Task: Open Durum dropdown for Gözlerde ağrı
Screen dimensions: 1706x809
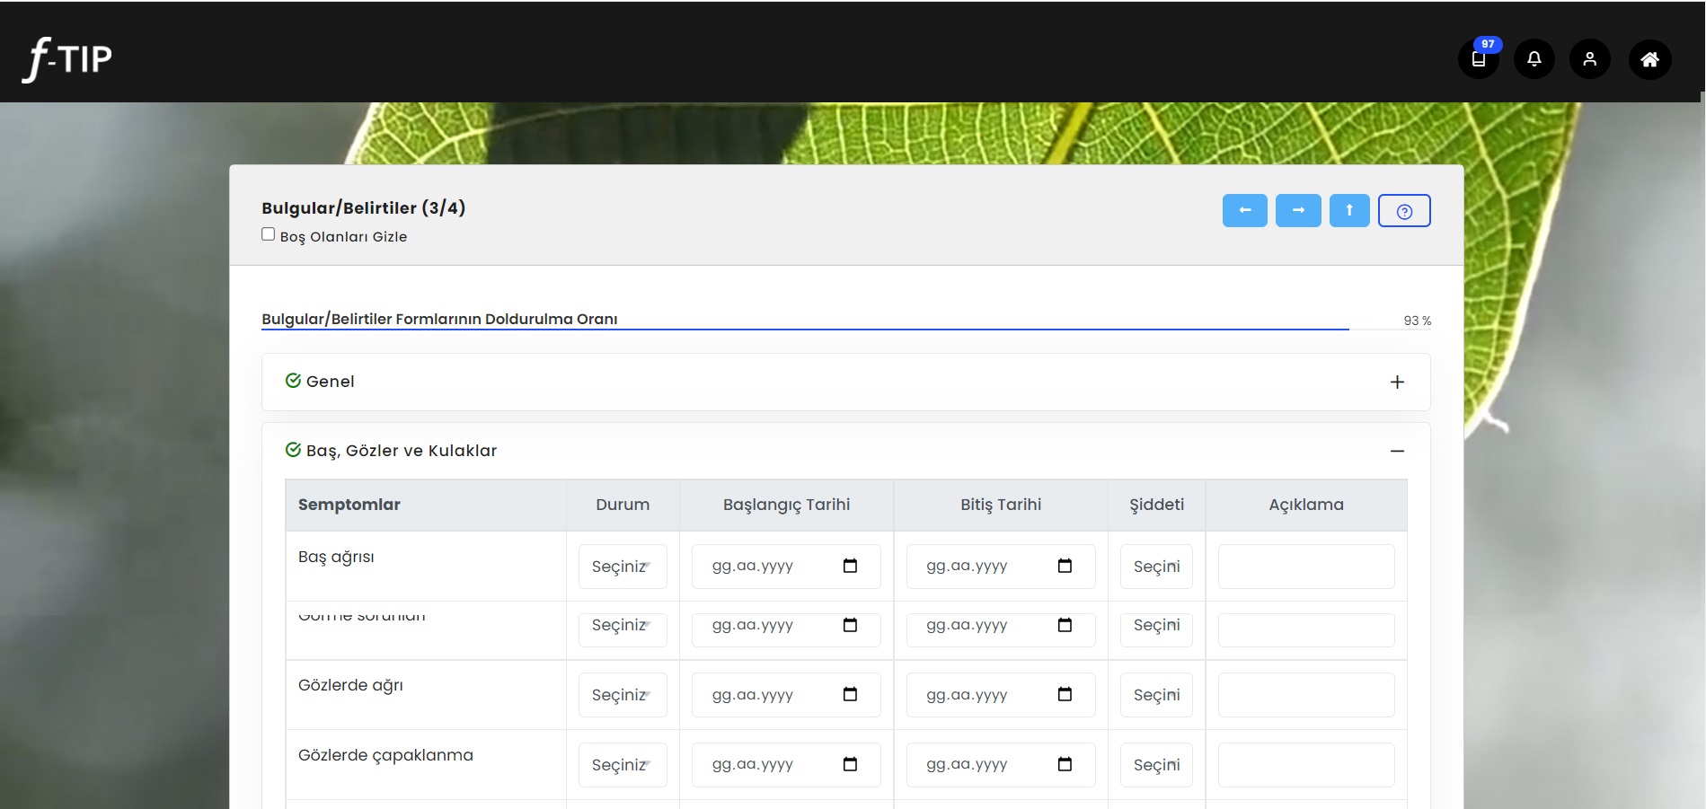Action: 623,695
